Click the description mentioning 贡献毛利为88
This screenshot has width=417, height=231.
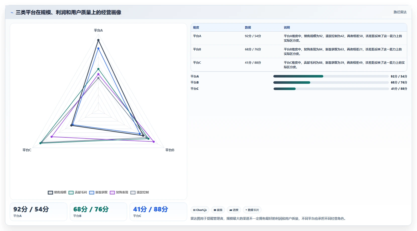pos(344,65)
